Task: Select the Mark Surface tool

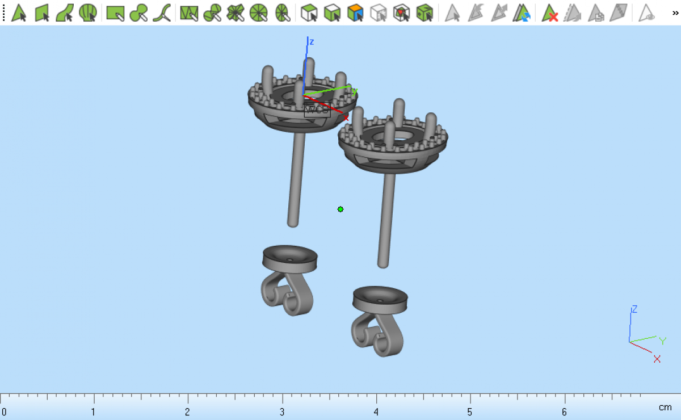Action: pos(65,12)
